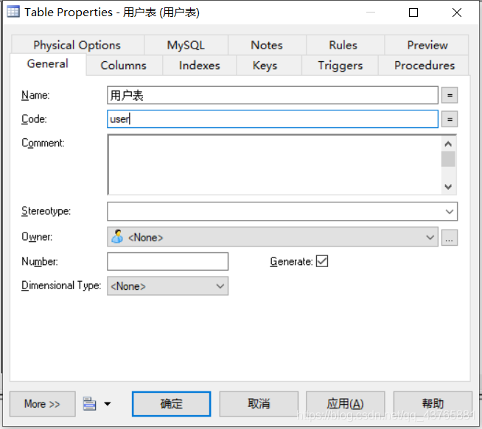
Task: Open the Owner dropdown list
Action: pos(430,237)
